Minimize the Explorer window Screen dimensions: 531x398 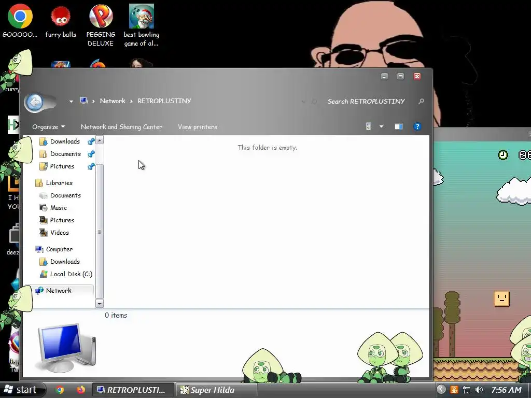tap(384, 76)
